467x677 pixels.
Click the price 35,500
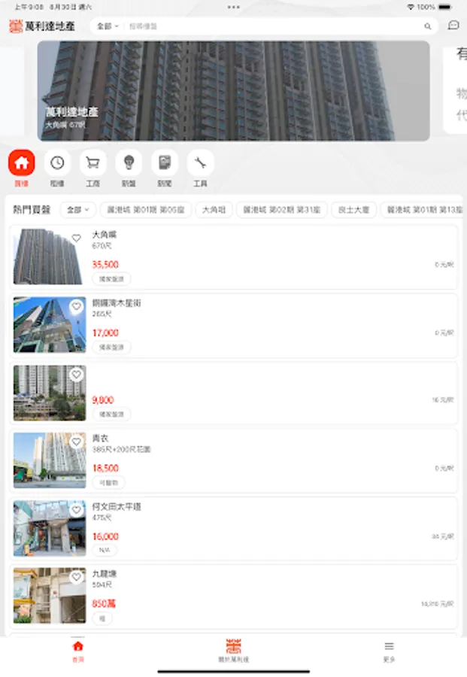[x=105, y=265]
